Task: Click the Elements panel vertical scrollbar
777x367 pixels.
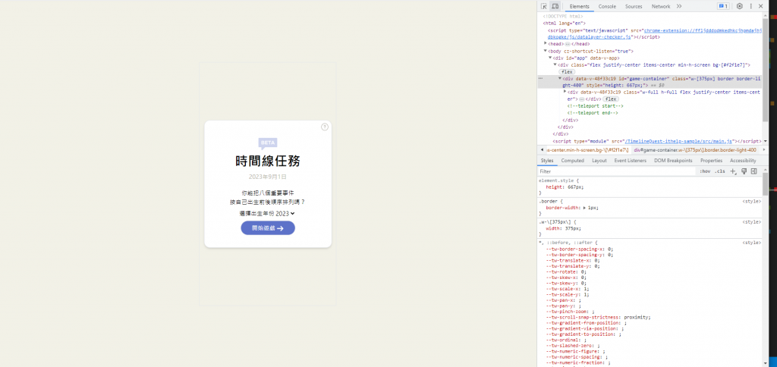Action: pos(765,69)
